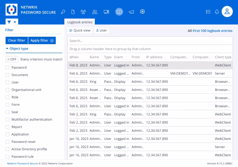Open the task list icon in header
The image size is (238, 167).
[208, 12]
